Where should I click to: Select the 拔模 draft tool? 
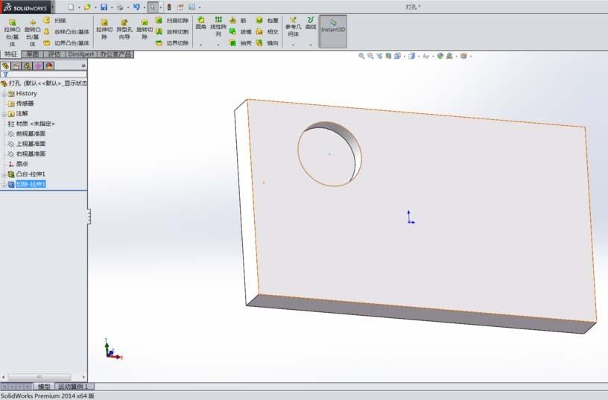(240, 31)
